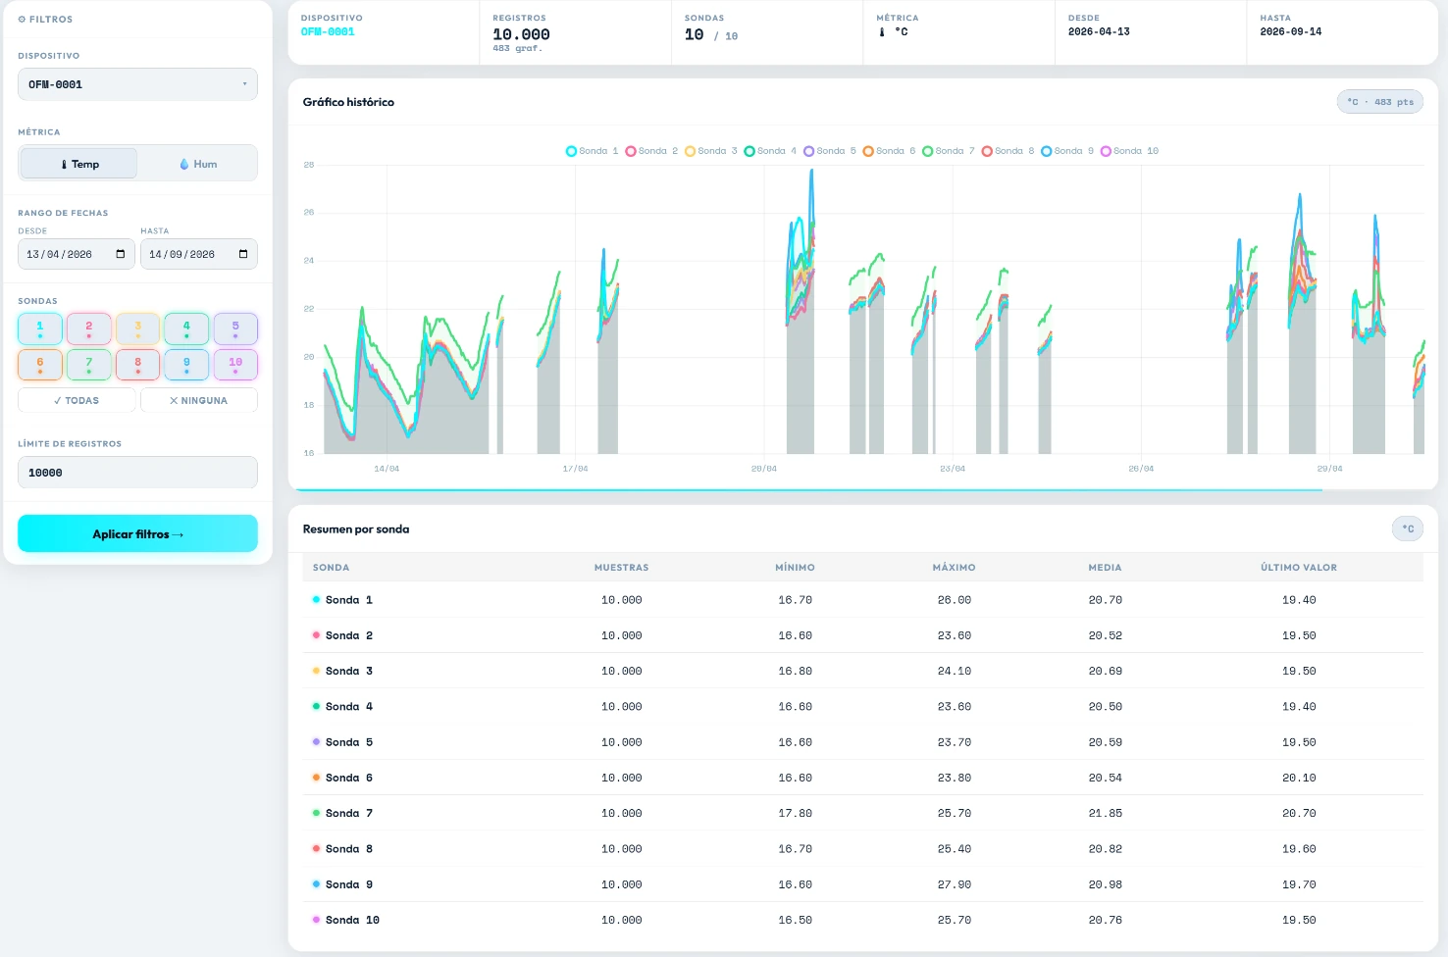
Task: Click the MEDIA column header
Action: tap(1105, 568)
